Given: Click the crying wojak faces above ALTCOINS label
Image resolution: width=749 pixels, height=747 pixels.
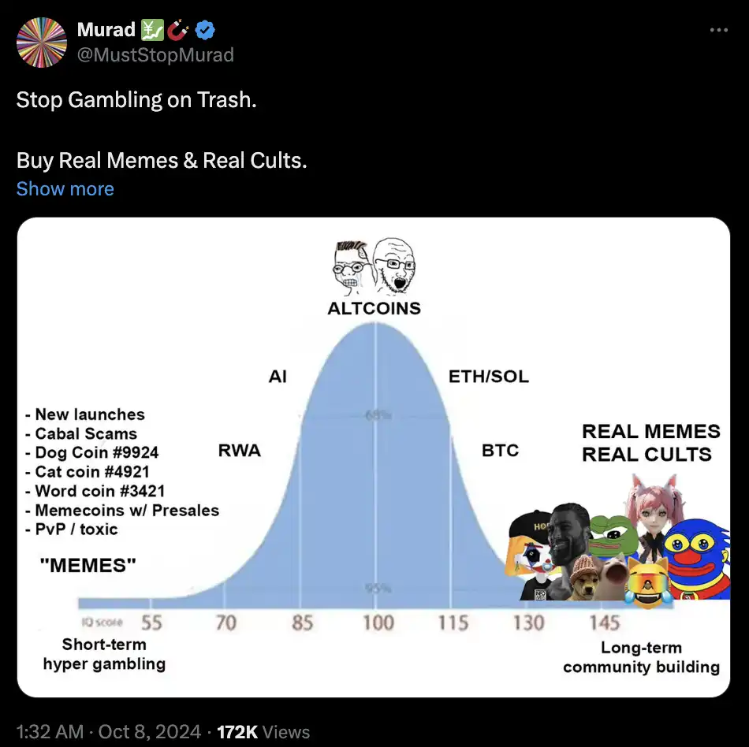Looking at the screenshot, I should click(x=374, y=268).
